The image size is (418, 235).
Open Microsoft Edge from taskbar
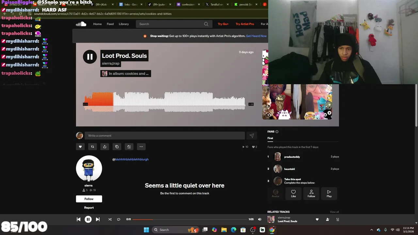pyautogui.click(x=233, y=230)
